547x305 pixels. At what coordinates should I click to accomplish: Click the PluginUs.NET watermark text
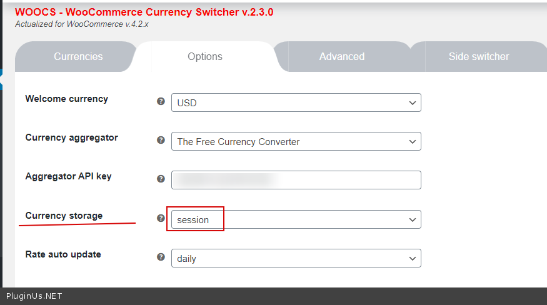click(34, 296)
